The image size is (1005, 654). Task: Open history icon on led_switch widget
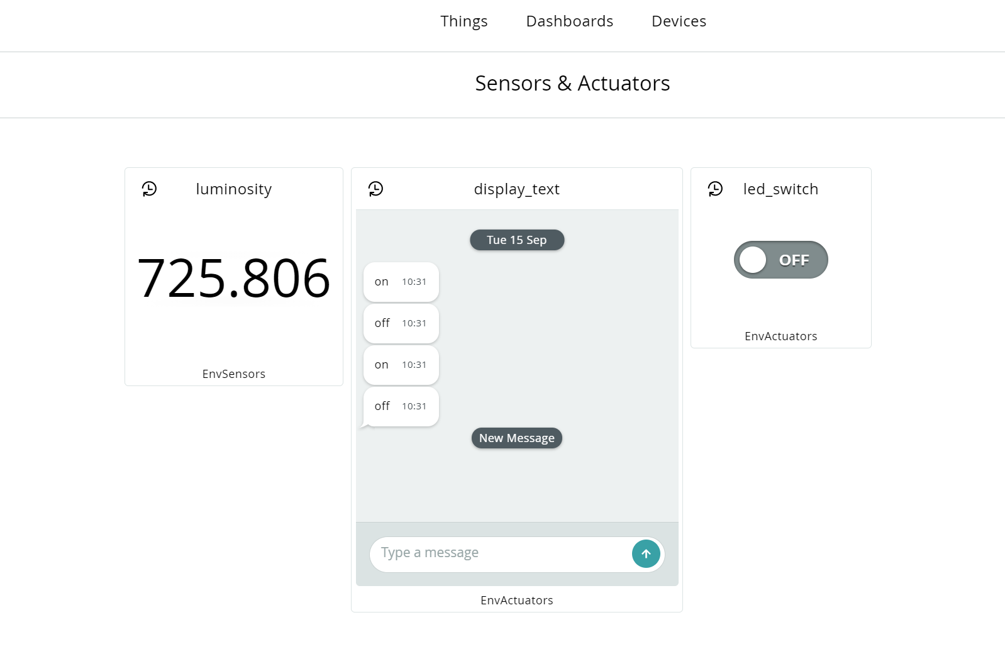715,189
